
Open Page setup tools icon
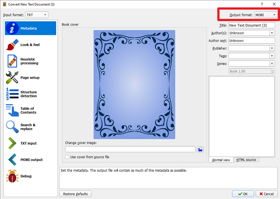click(x=12, y=78)
